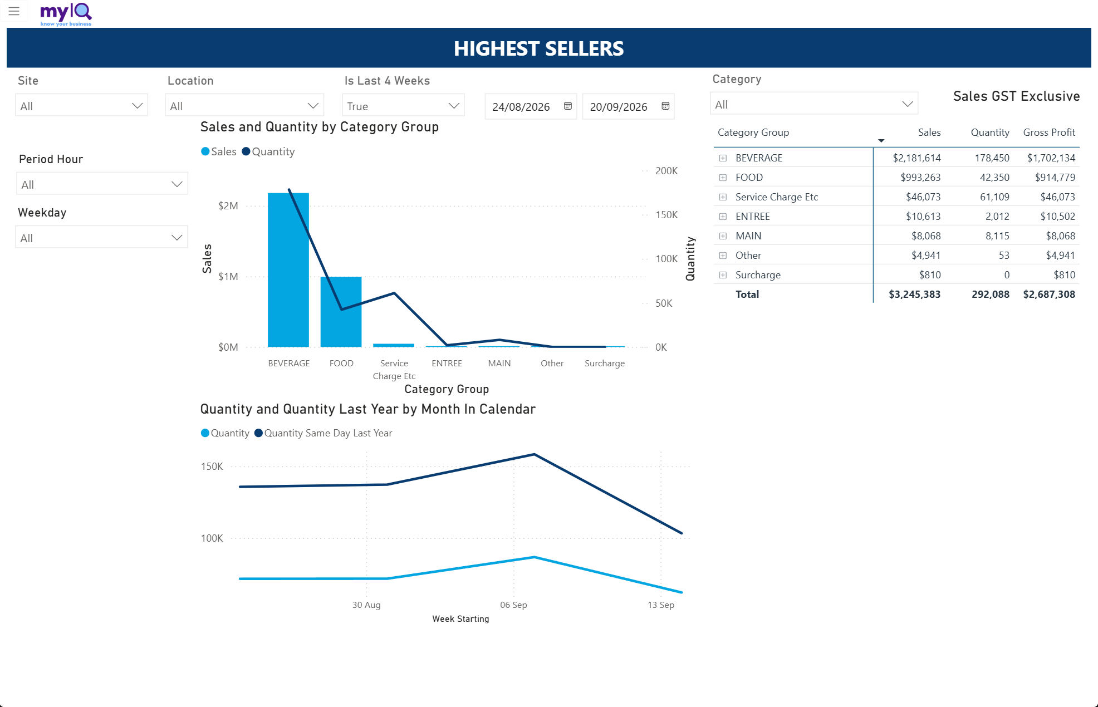Expand the Other category group row

(x=723, y=256)
